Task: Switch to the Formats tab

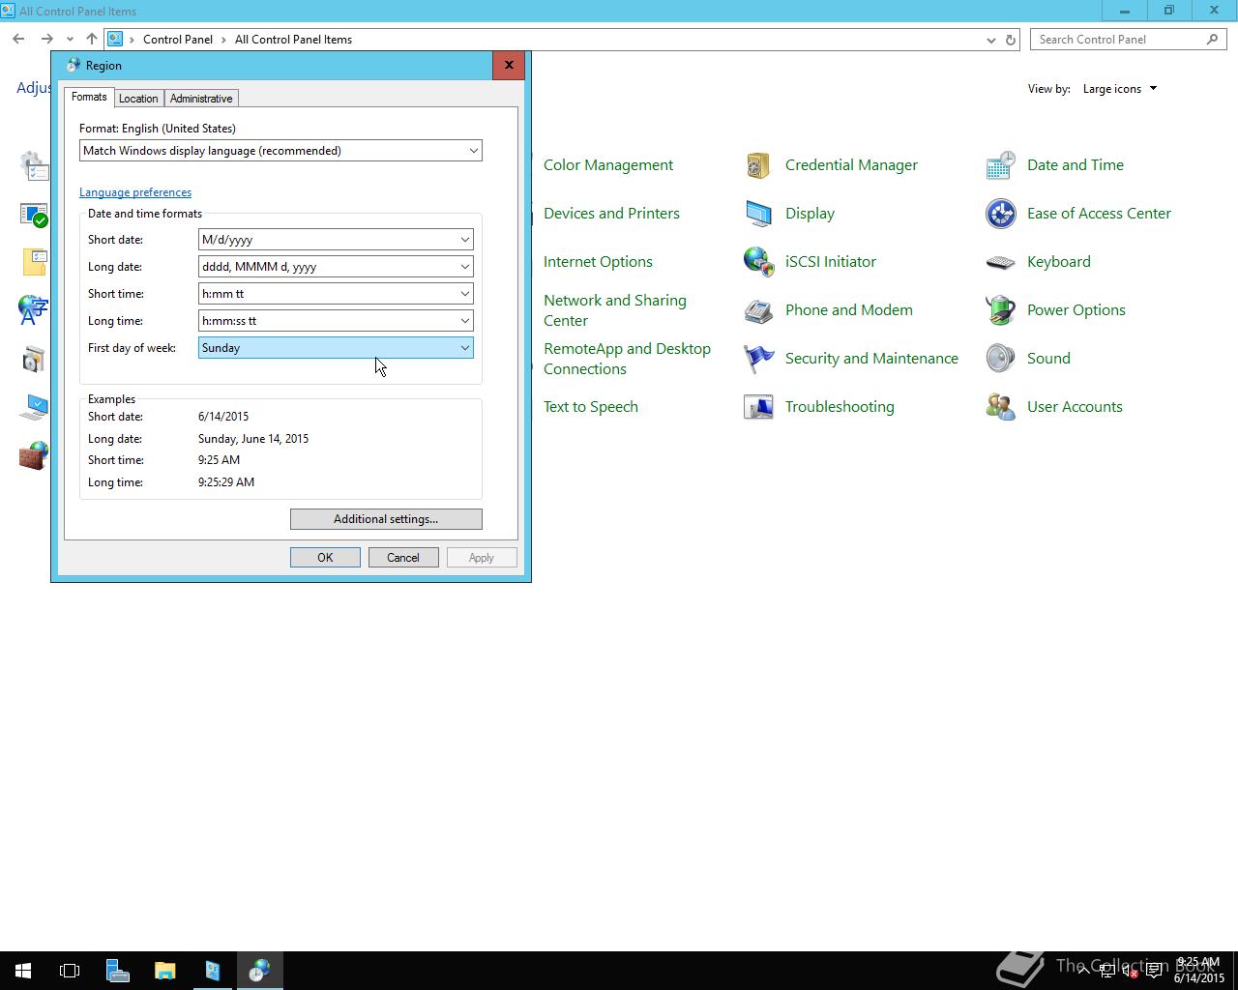Action: [x=89, y=97]
